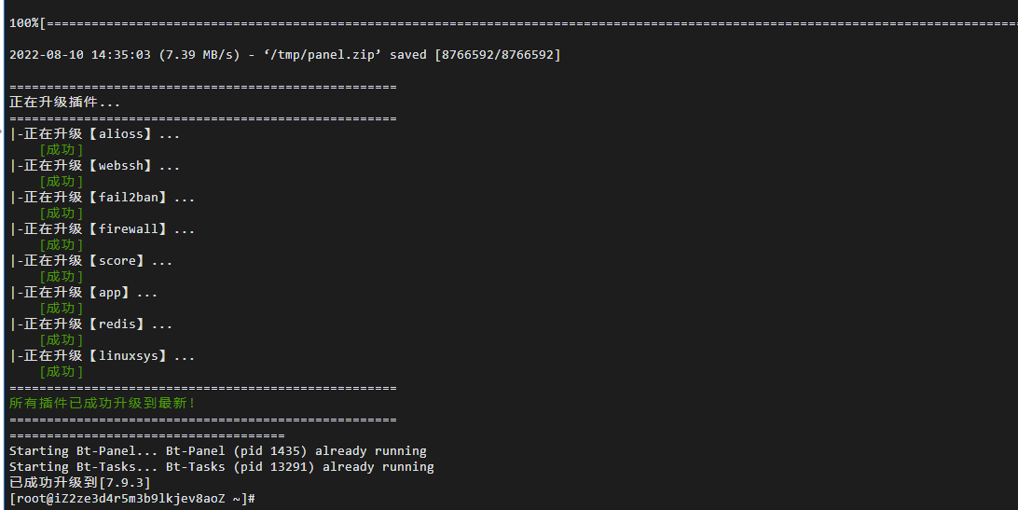Click the redis plugin upgrade line
This screenshot has width=1018, height=510.
pyautogui.click(x=91, y=324)
